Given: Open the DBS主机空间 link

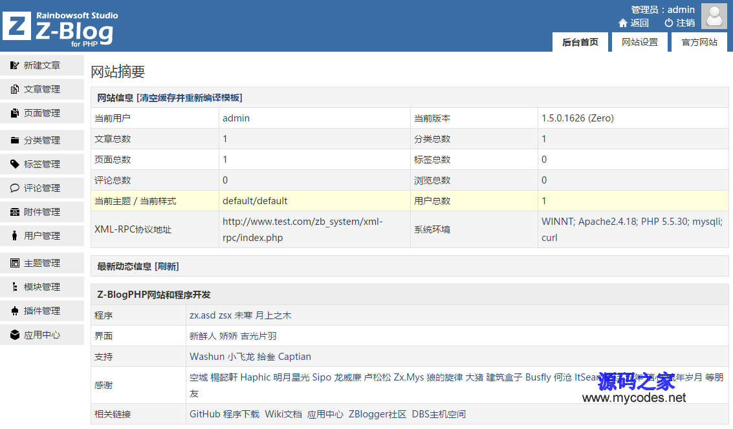Looking at the screenshot, I should (x=439, y=414).
